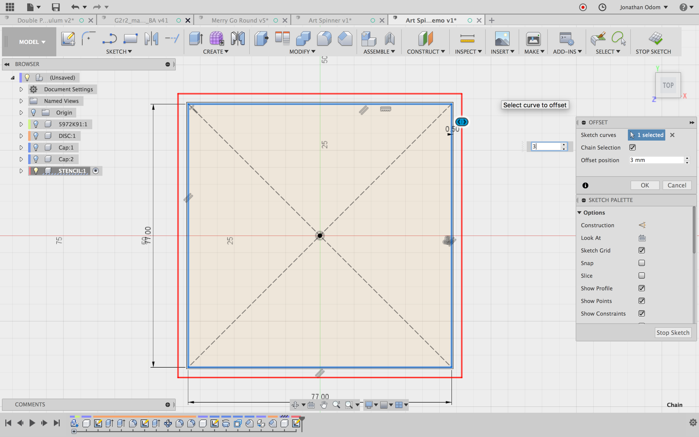Switch to the Merry Go Round v5 tab
The width and height of the screenshot is (699, 437).
(239, 20)
